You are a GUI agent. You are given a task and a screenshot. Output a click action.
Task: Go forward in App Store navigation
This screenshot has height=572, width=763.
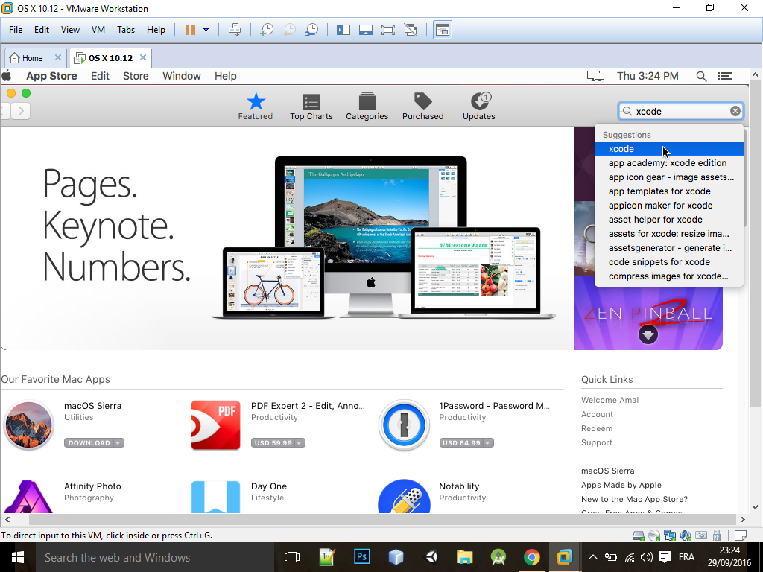[21, 112]
